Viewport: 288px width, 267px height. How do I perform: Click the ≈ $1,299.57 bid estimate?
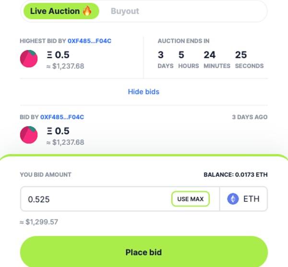(x=39, y=222)
